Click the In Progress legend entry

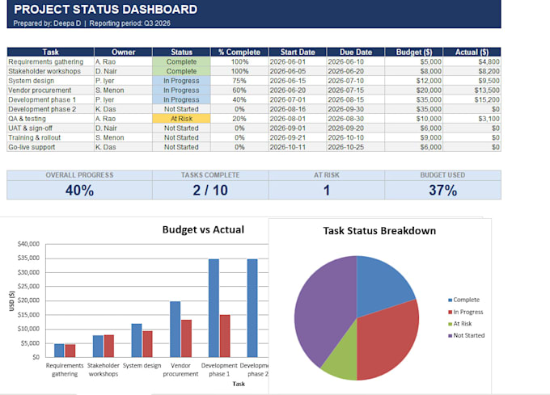466,312
